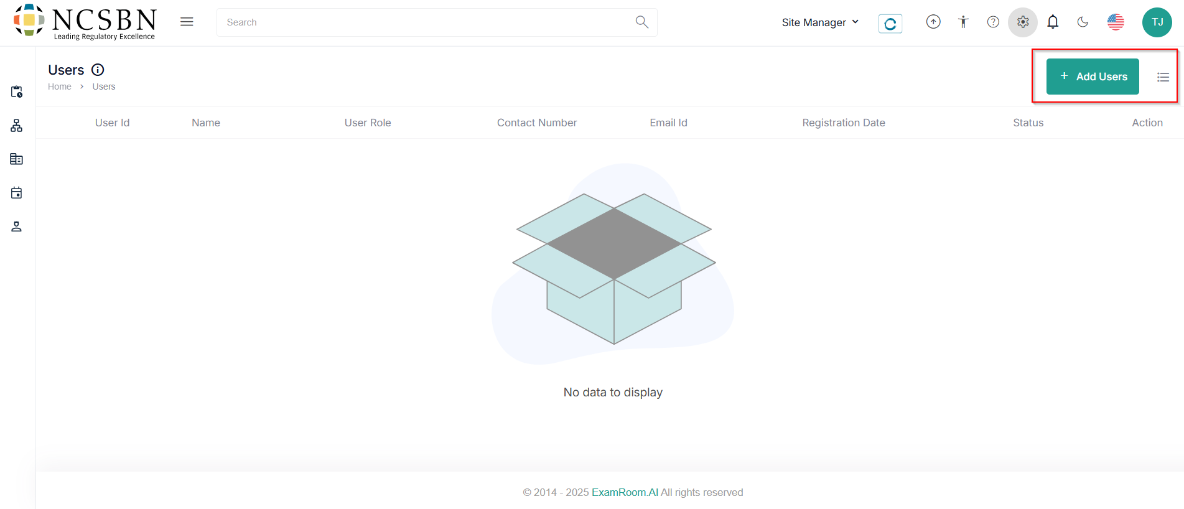Click the Add Users button
This screenshot has height=509, width=1184.
pyautogui.click(x=1093, y=77)
